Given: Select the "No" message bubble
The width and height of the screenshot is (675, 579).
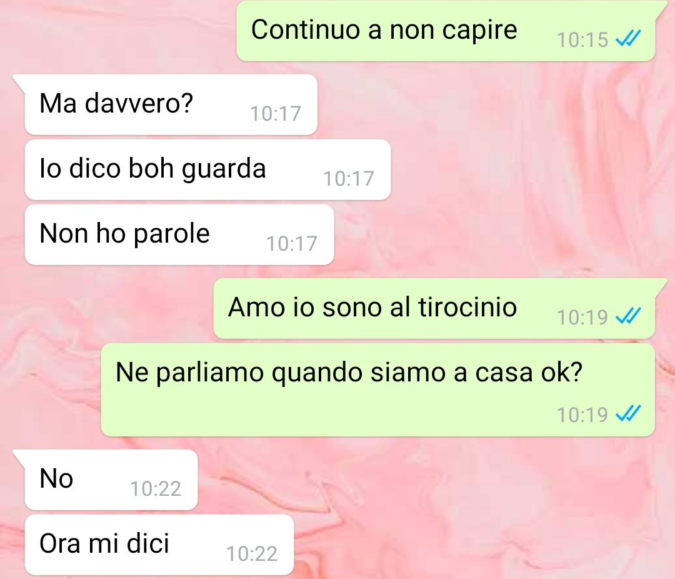Looking at the screenshot, I should click(111, 480).
